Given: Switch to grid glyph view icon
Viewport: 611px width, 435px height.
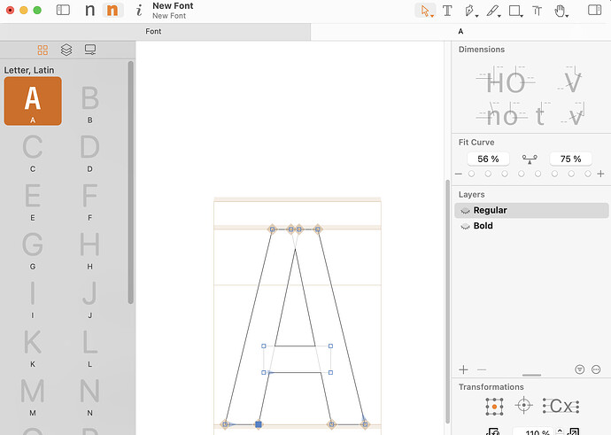Looking at the screenshot, I should pyautogui.click(x=43, y=50).
